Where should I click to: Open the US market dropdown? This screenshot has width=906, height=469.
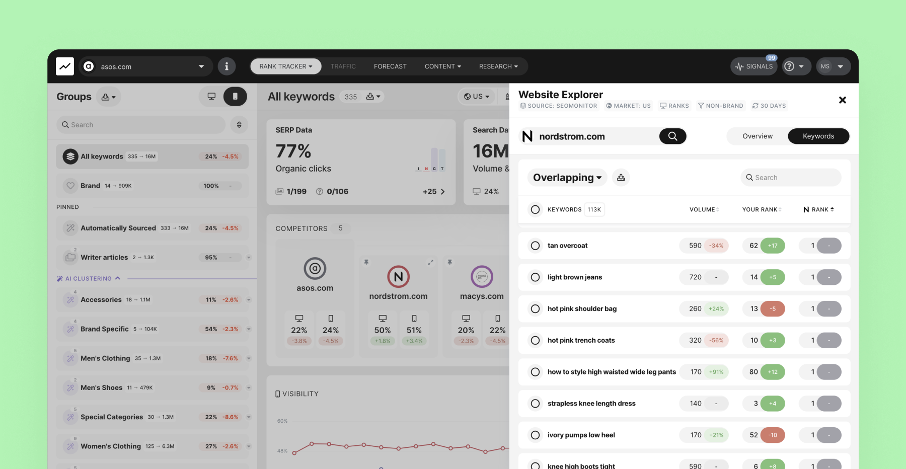[x=477, y=96]
